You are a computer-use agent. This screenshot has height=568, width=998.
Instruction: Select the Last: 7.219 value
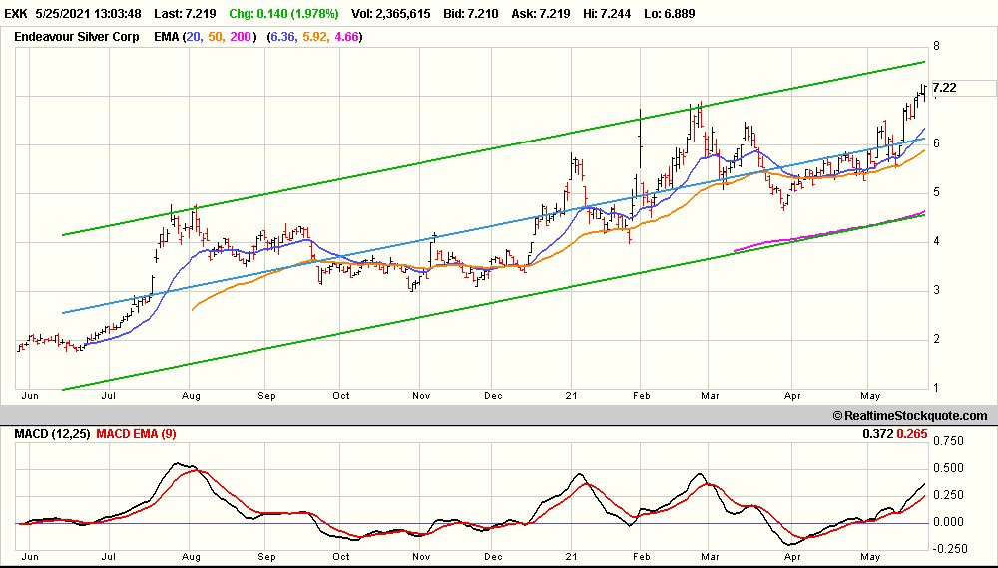pyautogui.click(x=186, y=13)
